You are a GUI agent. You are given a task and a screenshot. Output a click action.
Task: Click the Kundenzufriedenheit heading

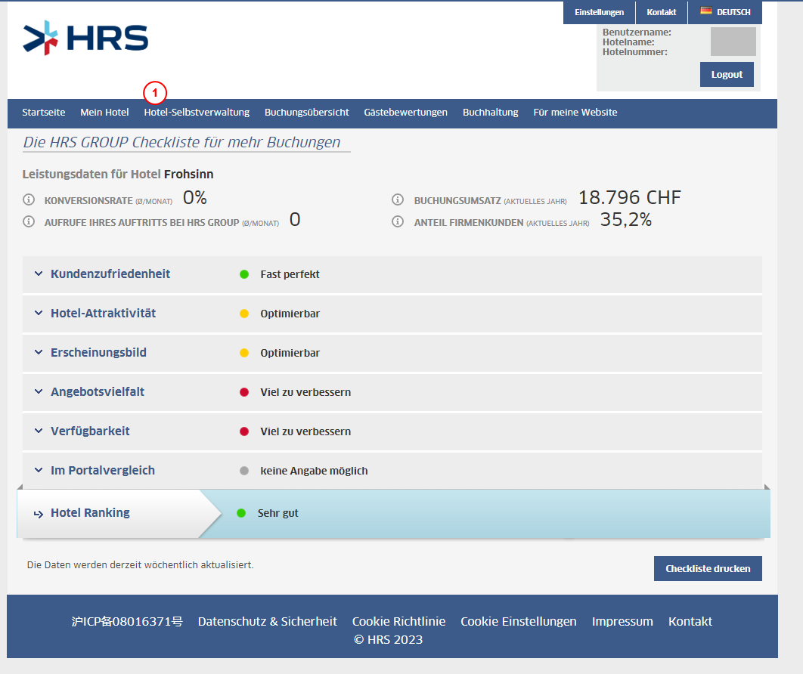[x=110, y=274]
